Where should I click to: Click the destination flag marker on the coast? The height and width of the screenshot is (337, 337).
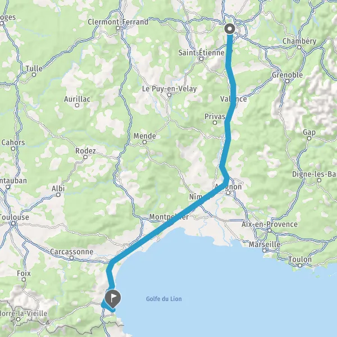click(x=113, y=298)
